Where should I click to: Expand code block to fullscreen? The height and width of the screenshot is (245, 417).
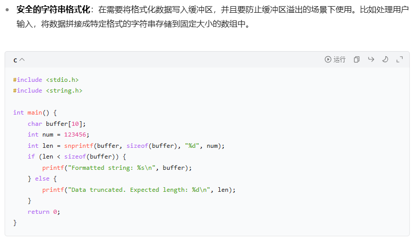[x=400, y=59]
